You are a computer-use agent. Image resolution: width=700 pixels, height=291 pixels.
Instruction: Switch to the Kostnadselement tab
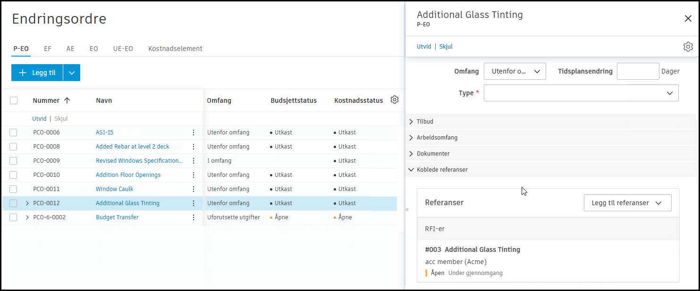(175, 49)
